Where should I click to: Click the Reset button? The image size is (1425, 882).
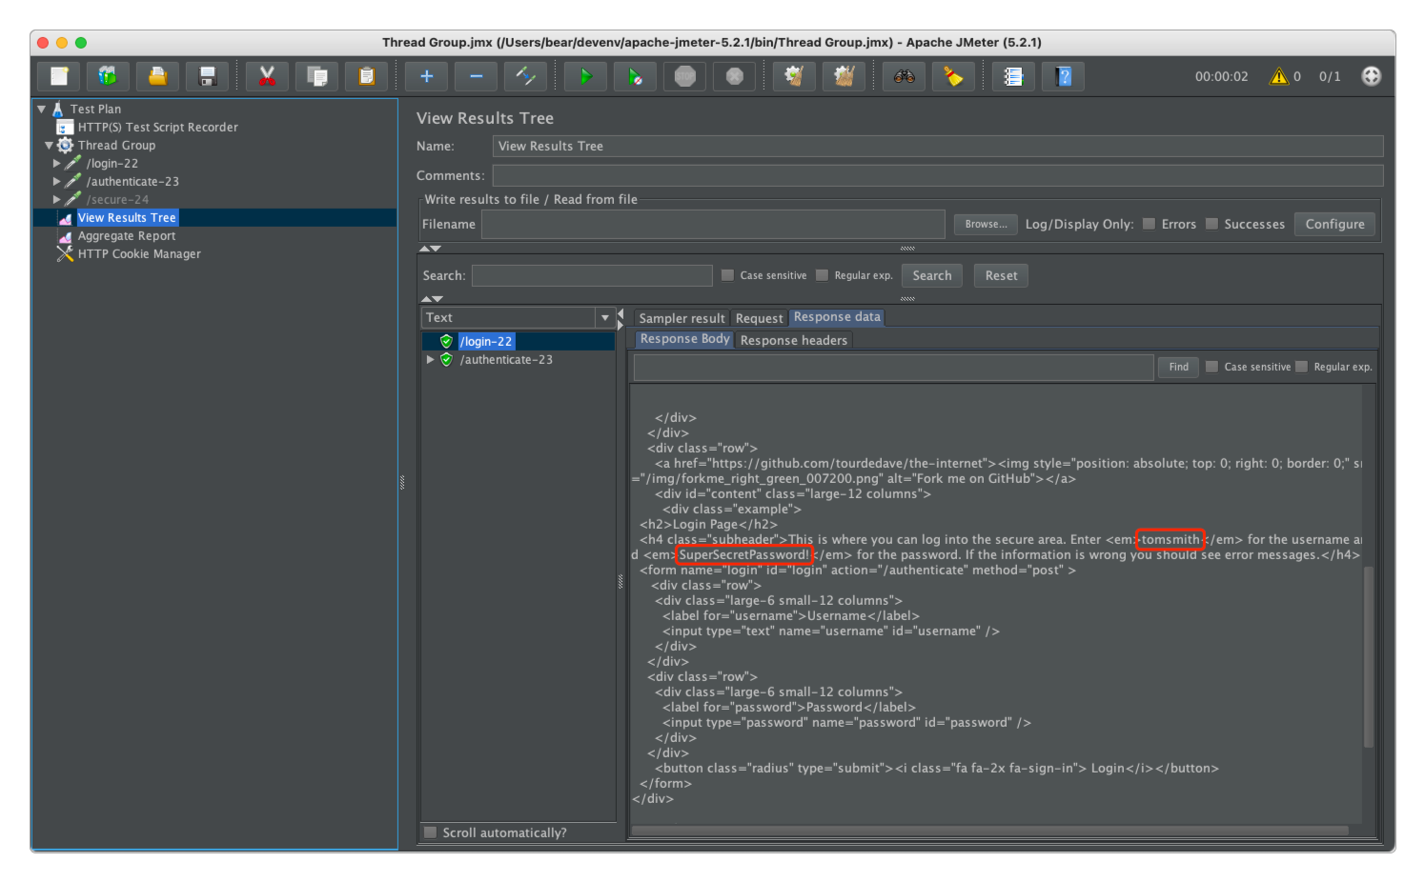tap(1001, 275)
